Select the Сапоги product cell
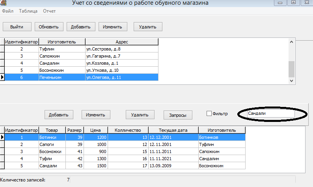Viewport: 313px width, 187px height. [x=52, y=144]
